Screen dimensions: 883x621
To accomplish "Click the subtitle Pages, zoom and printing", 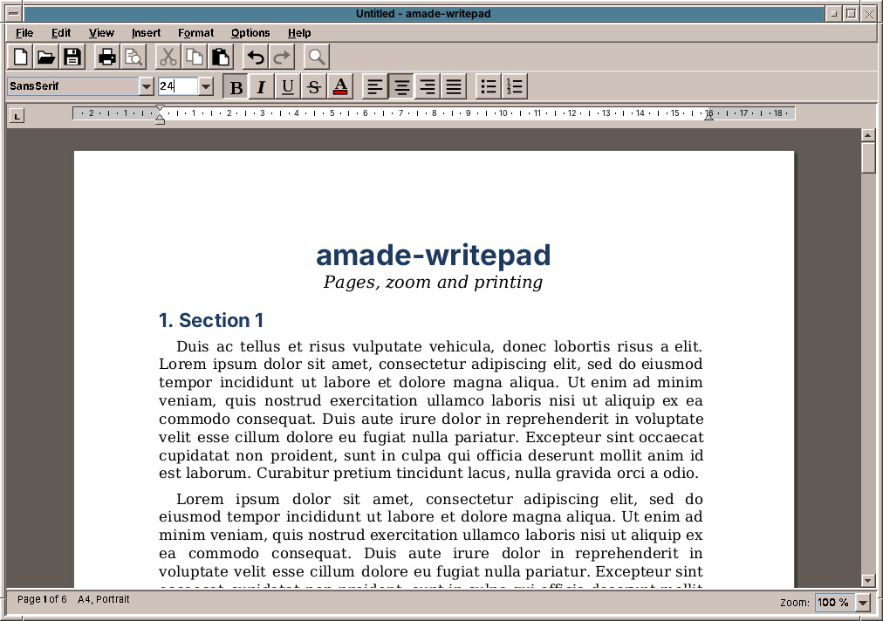I will (433, 282).
